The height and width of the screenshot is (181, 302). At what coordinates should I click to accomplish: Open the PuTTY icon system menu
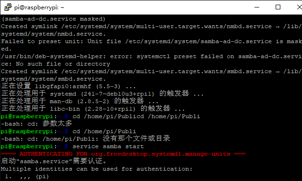tap(8, 8)
